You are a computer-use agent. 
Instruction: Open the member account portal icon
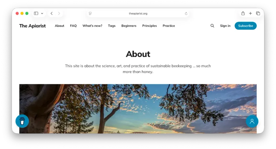[x=252, y=121]
